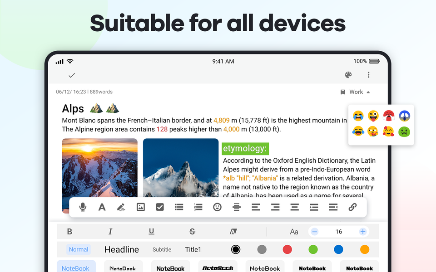Toggle underline text style
The image size is (436, 272).
pos(151,232)
